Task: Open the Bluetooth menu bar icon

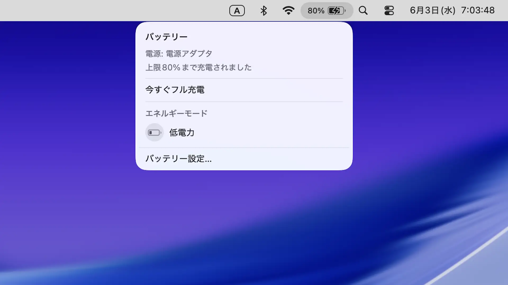Action: click(x=264, y=11)
